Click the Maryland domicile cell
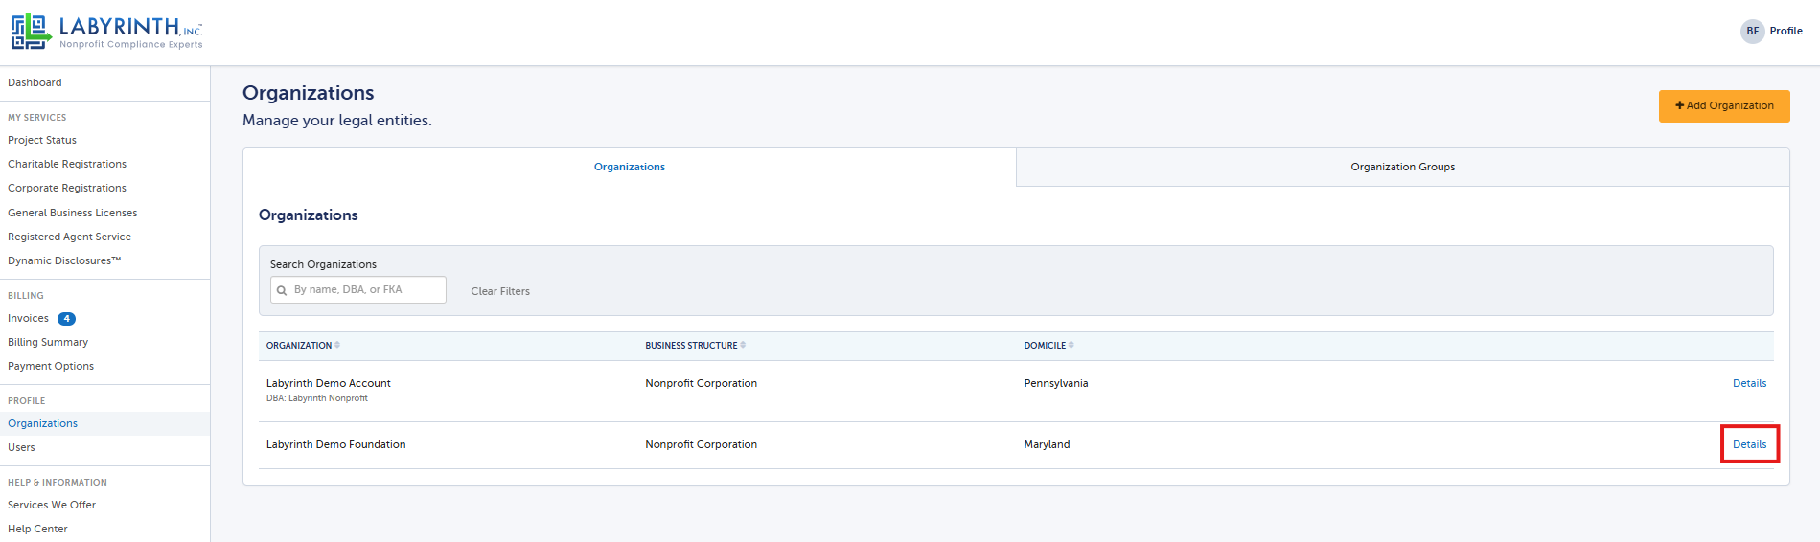Image resolution: width=1820 pixels, height=542 pixels. coord(1047,444)
